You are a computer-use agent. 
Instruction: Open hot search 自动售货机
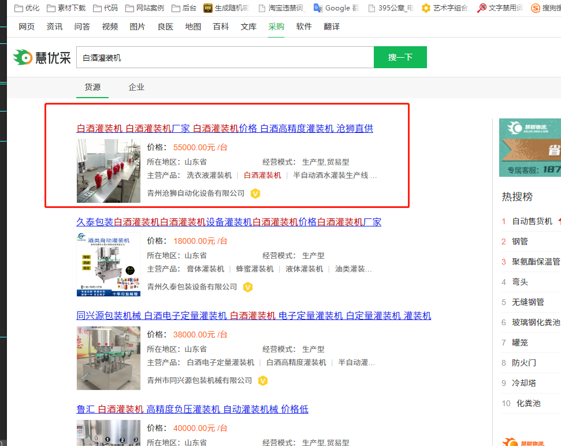coord(532,221)
